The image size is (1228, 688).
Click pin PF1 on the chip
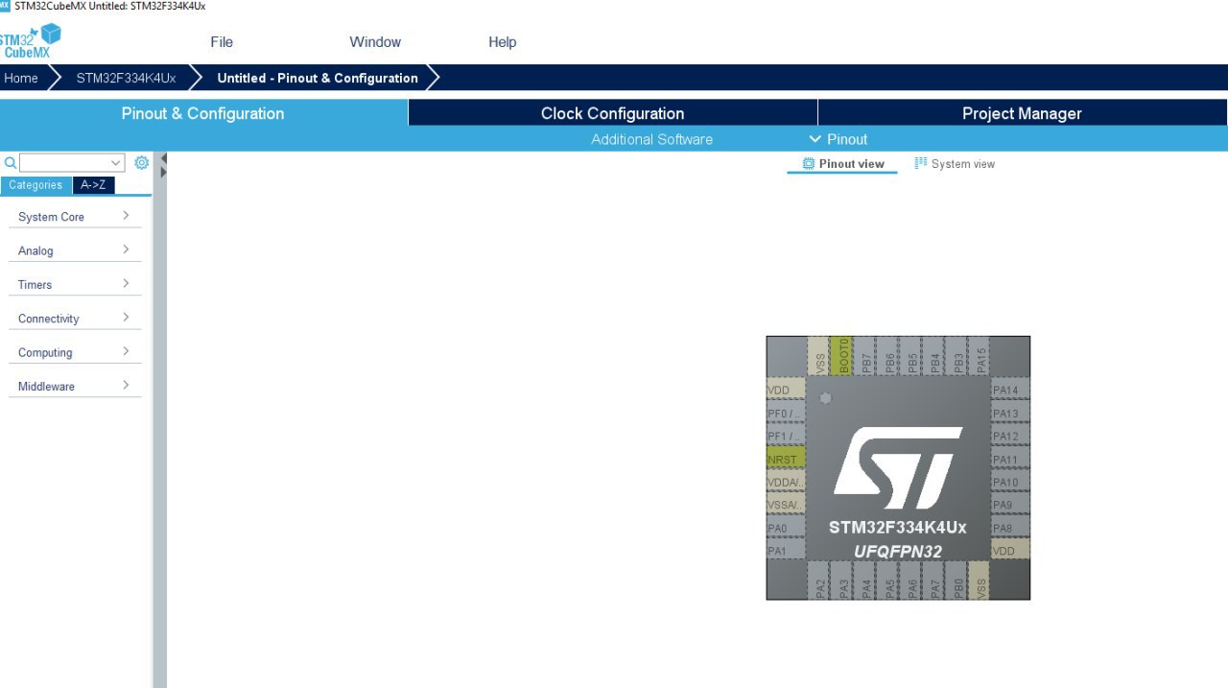[x=786, y=437]
